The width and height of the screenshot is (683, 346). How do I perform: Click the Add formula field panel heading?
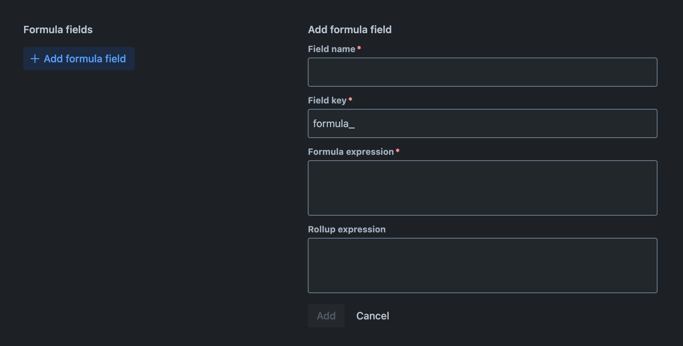pos(350,30)
